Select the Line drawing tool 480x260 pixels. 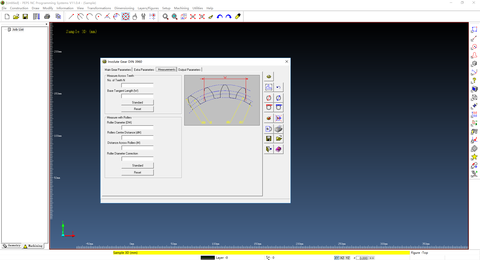(71, 16)
